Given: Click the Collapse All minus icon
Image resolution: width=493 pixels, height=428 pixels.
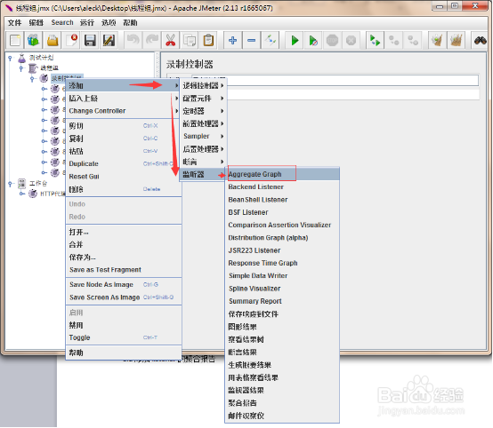Looking at the screenshot, I should click(252, 40).
